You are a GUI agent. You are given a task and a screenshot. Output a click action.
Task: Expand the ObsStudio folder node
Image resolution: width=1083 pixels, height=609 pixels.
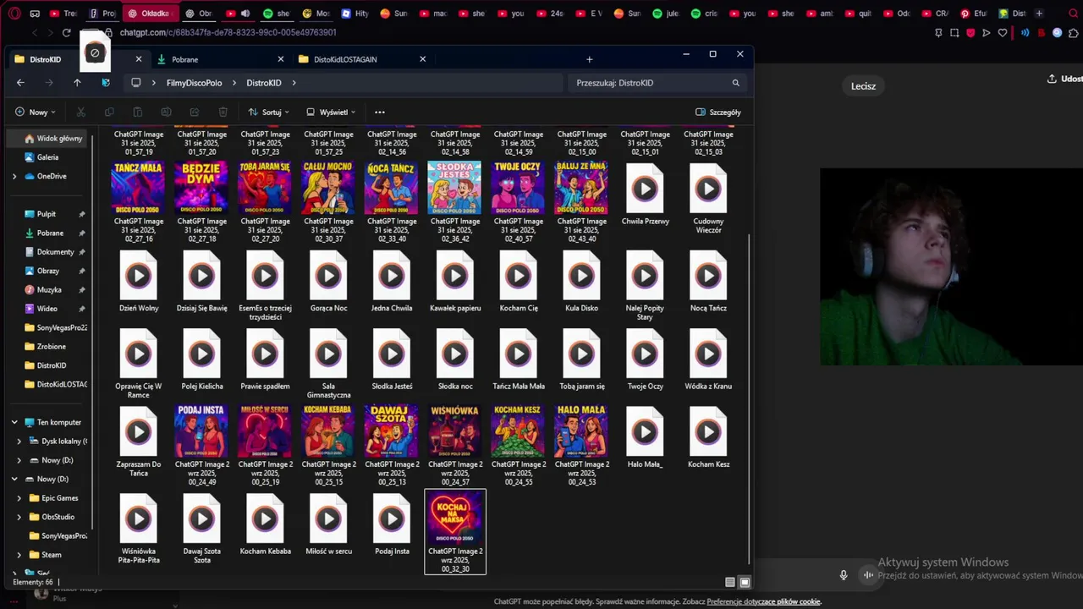click(x=19, y=517)
